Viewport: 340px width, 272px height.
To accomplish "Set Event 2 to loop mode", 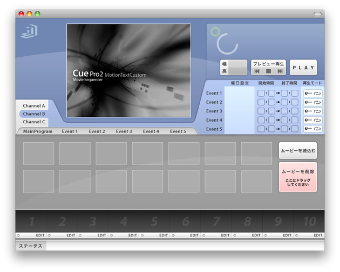I will [317, 102].
